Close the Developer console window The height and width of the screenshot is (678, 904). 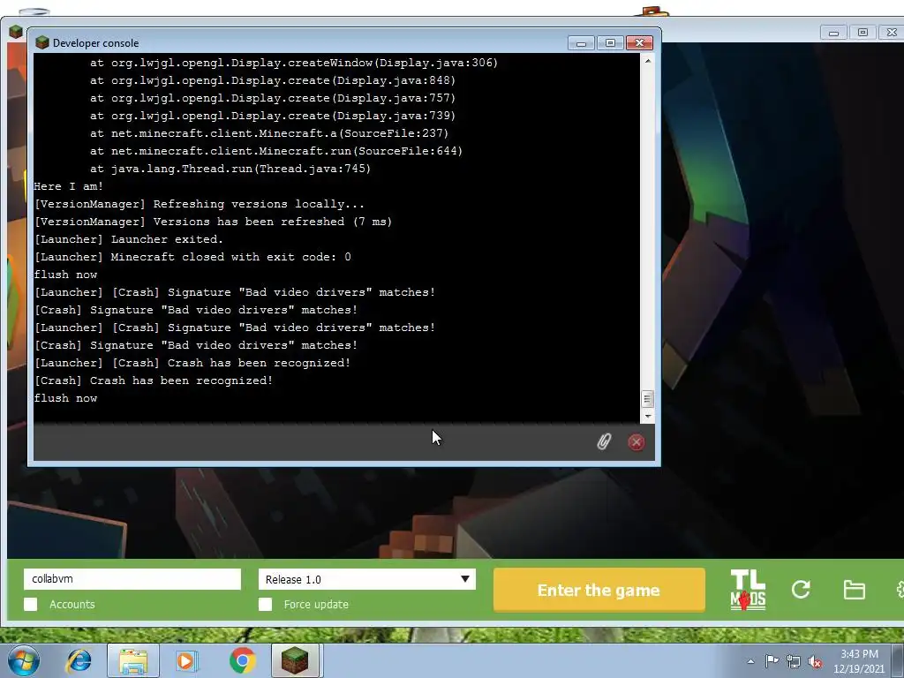tap(639, 43)
